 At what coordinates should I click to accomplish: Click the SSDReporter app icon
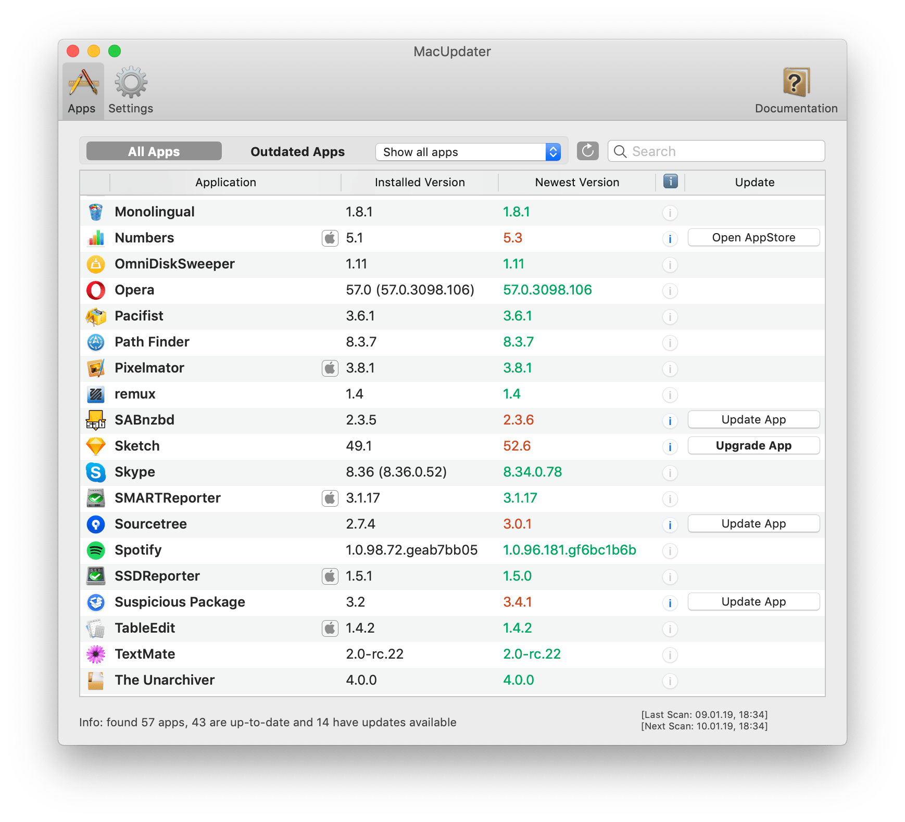pyautogui.click(x=96, y=576)
